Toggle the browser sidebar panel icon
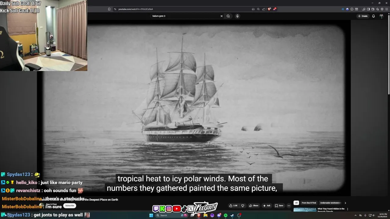Viewport: 390px width, 219px height. pos(368,9)
